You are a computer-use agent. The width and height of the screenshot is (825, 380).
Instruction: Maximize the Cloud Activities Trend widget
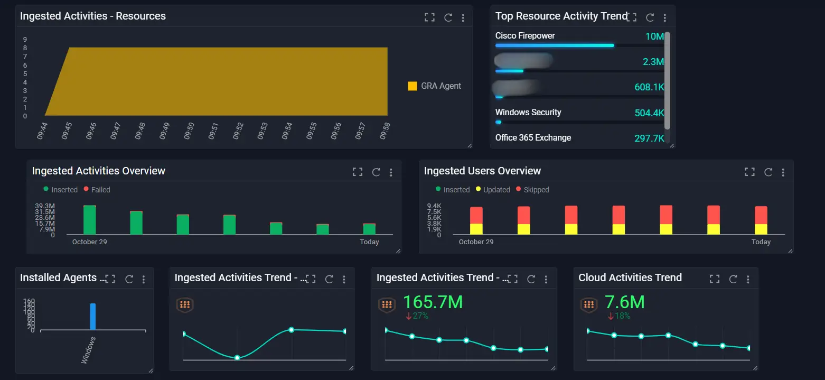tap(715, 279)
